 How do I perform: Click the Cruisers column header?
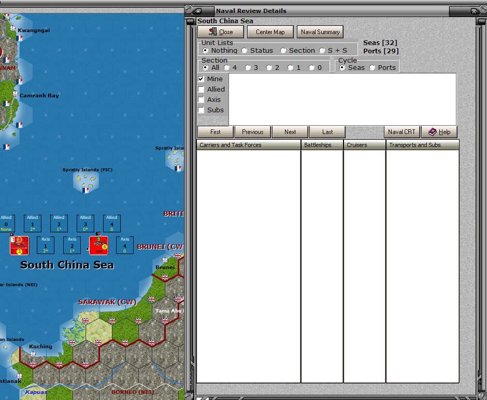pyautogui.click(x=365, y=145)
